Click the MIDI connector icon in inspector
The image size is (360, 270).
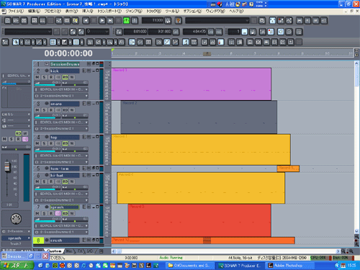point(16,219)
